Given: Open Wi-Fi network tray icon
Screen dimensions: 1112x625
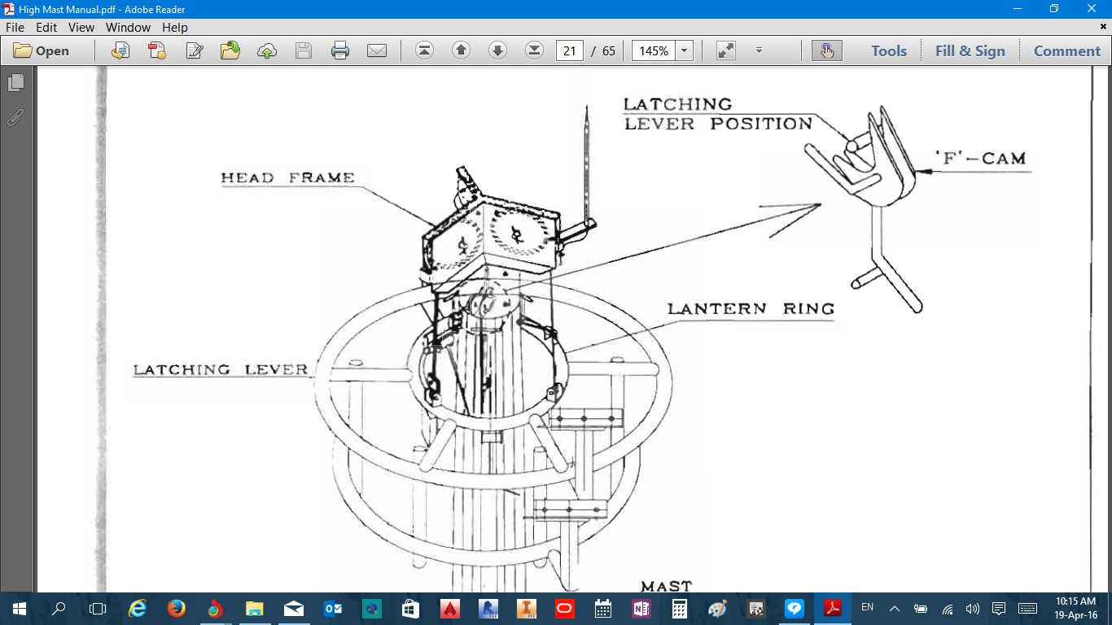Looking at the screenshot, I should [947, 609].
